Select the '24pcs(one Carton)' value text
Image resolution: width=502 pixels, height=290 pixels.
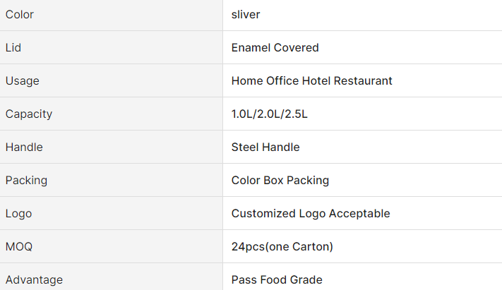(282, 247)
